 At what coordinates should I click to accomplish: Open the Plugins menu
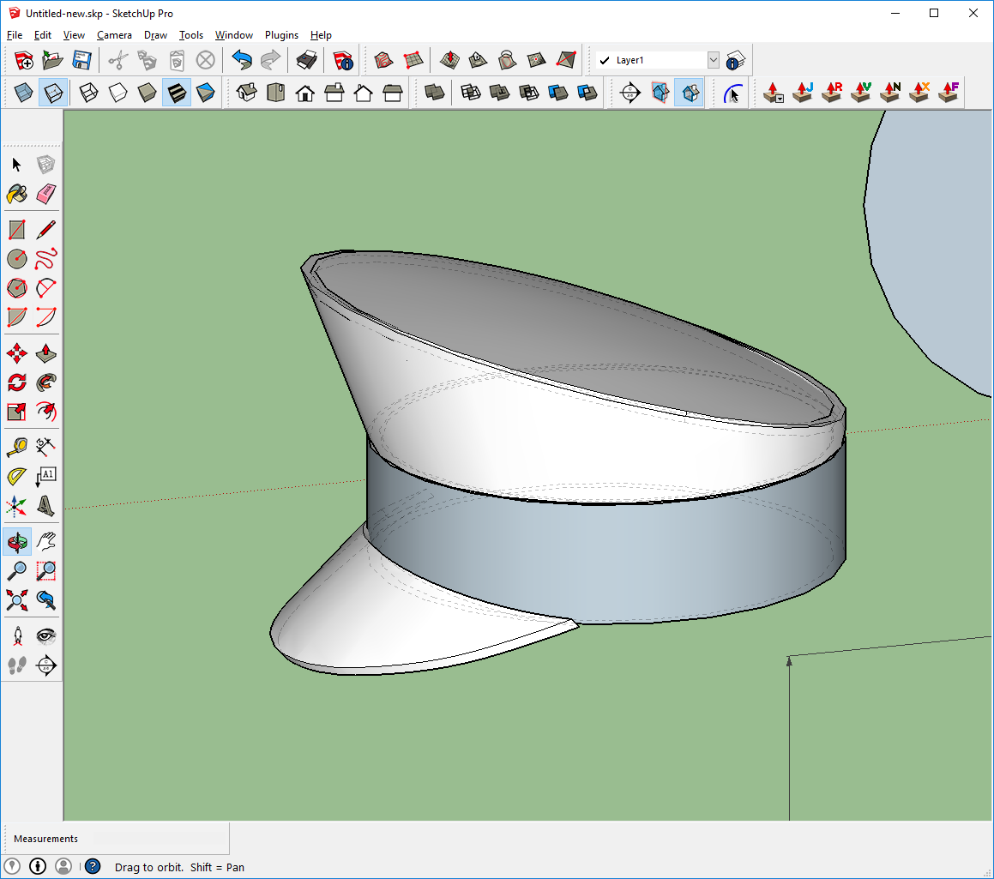pos(281,35)
